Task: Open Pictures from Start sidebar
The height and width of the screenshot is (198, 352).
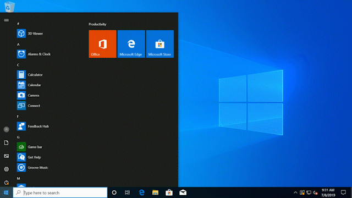Action: click(6, 156)
